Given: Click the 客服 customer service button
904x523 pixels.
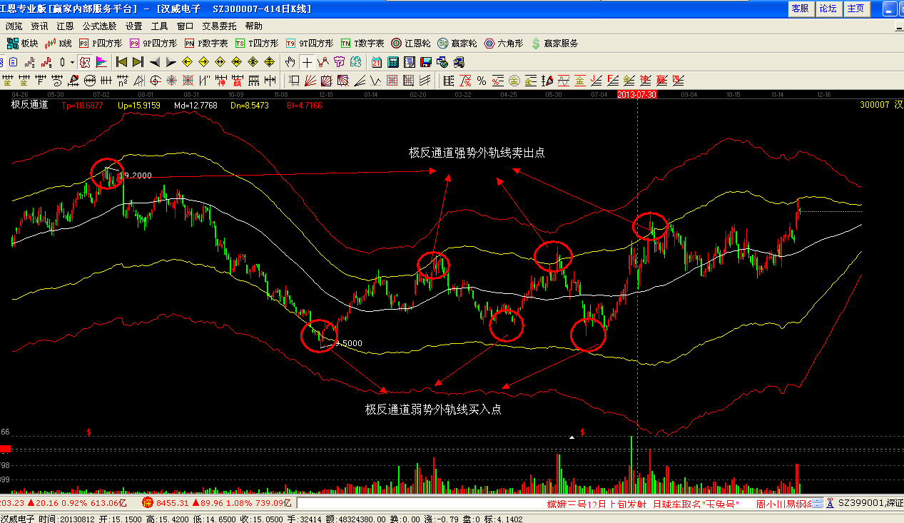Looking at the screenshot, I should [801, 9].
